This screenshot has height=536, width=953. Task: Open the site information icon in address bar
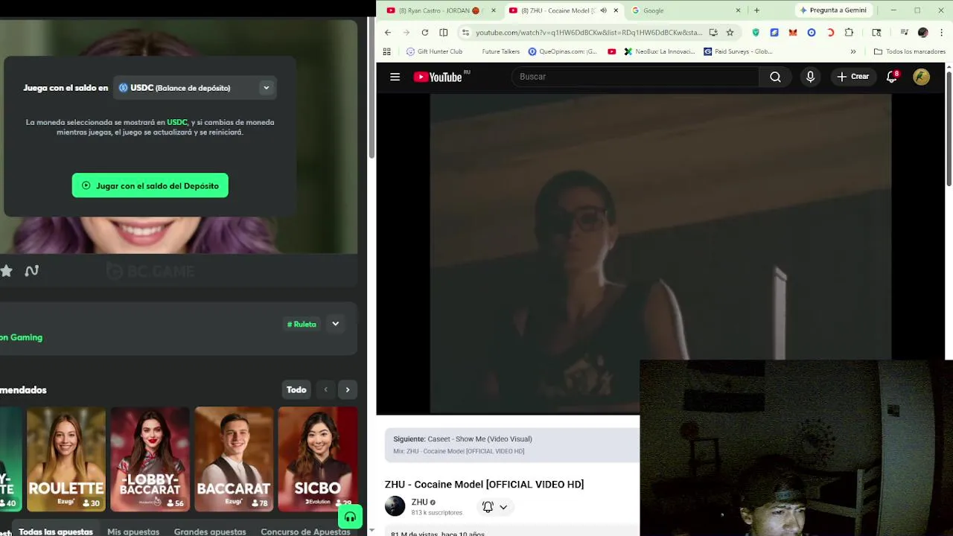465,32
